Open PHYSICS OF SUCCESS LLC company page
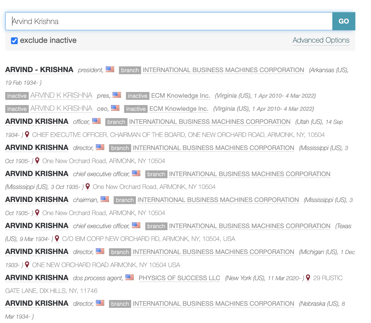Viewport: 371px width, 323px height. [179, 278]
